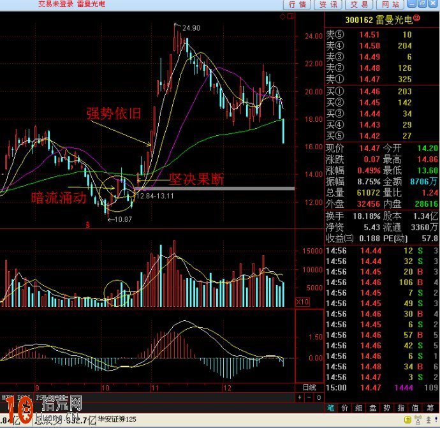Click the 买② bid volume 142

[405, 103]
